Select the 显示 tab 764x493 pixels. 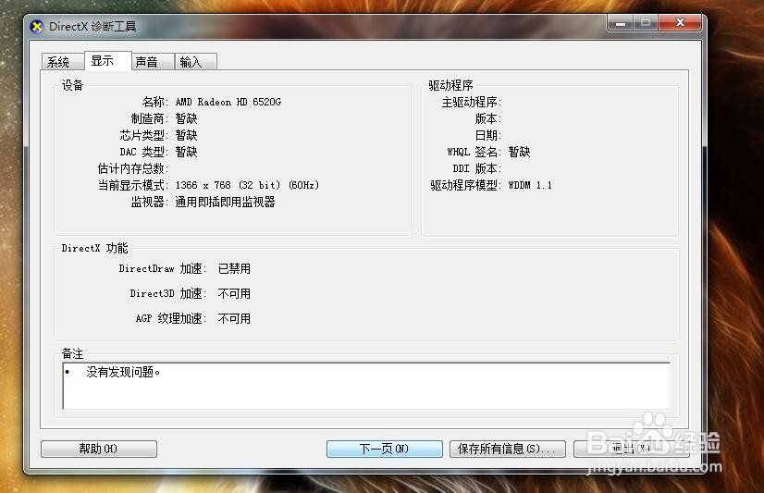click(107, 61)
